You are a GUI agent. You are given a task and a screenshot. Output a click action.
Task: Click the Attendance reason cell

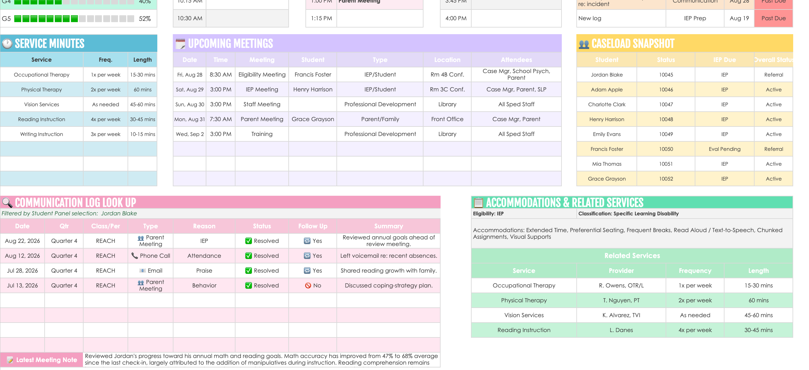[204, 256]
